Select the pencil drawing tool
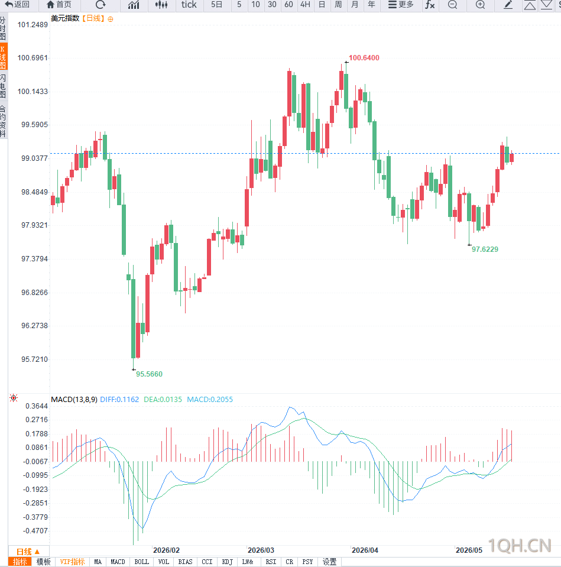561x567 pixels. point(508,5)
